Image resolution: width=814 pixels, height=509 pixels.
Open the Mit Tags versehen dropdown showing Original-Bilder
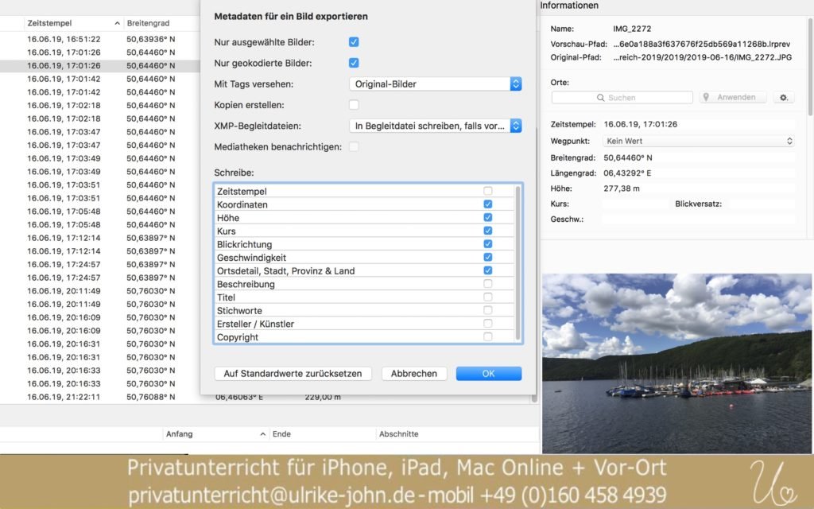click(x=434, y=84)
